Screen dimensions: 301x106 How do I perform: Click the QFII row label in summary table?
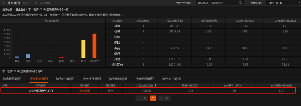pyautogui.click(x=117, y=32)
